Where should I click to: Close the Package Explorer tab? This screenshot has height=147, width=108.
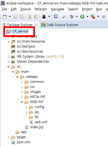(x=36, y=25)
